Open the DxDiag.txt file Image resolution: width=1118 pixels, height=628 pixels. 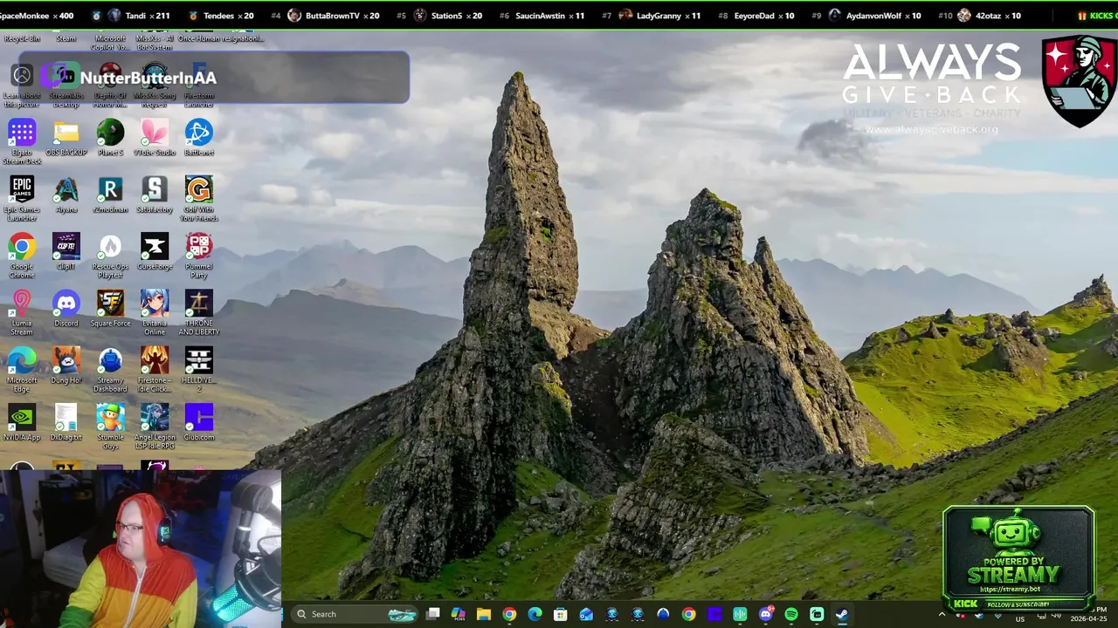(x=66, y=422)
